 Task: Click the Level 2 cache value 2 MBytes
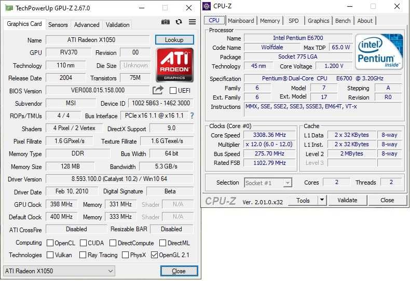(x=352, y=153)
